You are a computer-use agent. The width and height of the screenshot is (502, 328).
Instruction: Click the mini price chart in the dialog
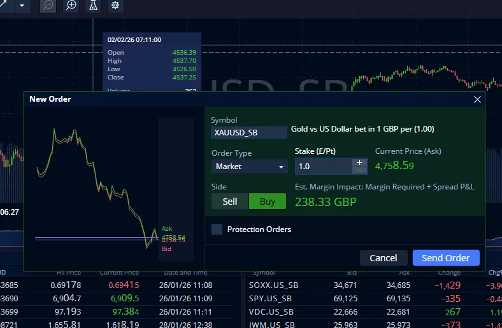click(x=97, y=188)
